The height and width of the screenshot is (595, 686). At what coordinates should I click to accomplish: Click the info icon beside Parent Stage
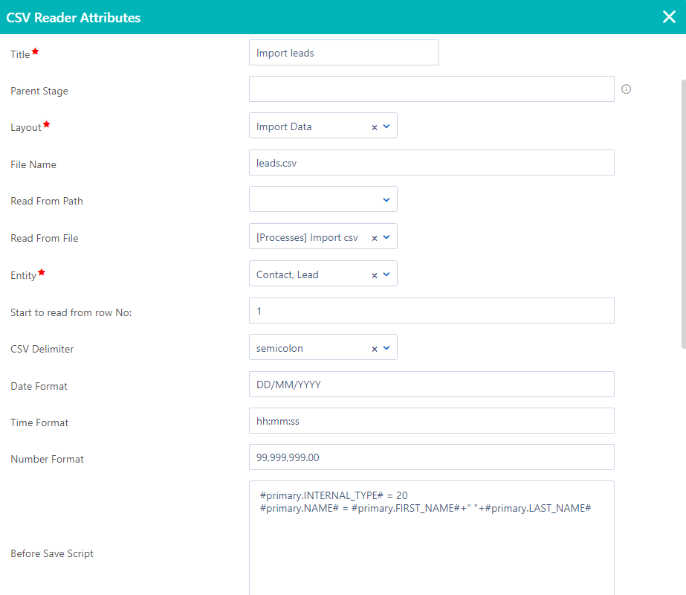[626, 89]
